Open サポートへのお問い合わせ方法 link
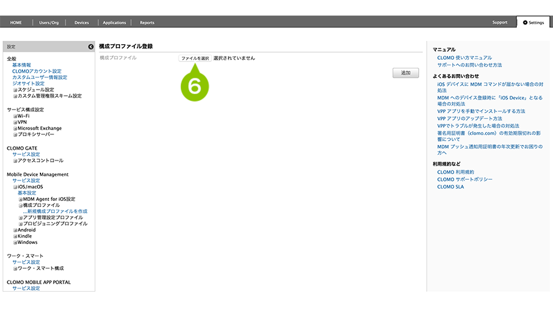This screenshot has width=553, height=311. point(470,65)
